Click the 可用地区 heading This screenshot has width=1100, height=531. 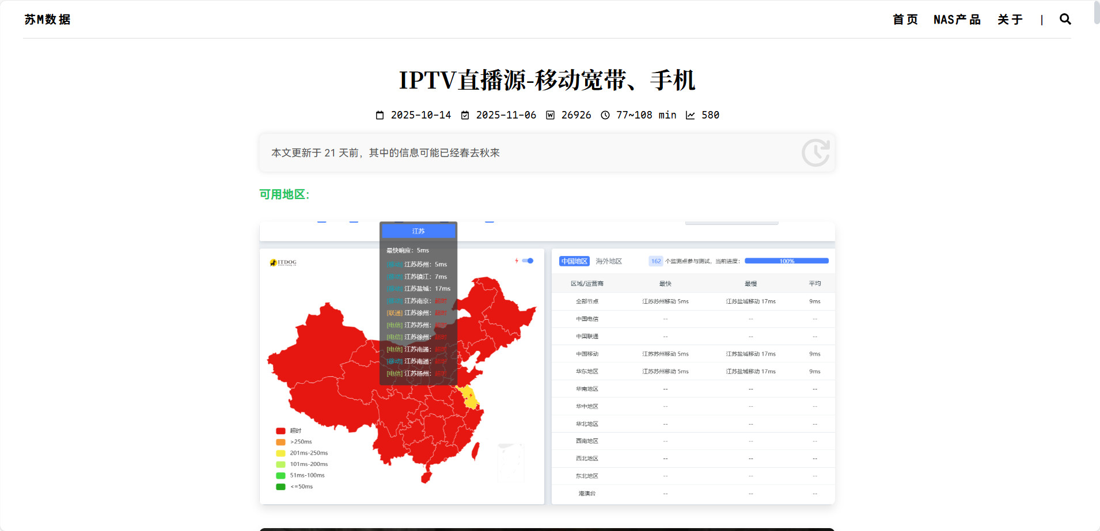[x=285, y=194]
